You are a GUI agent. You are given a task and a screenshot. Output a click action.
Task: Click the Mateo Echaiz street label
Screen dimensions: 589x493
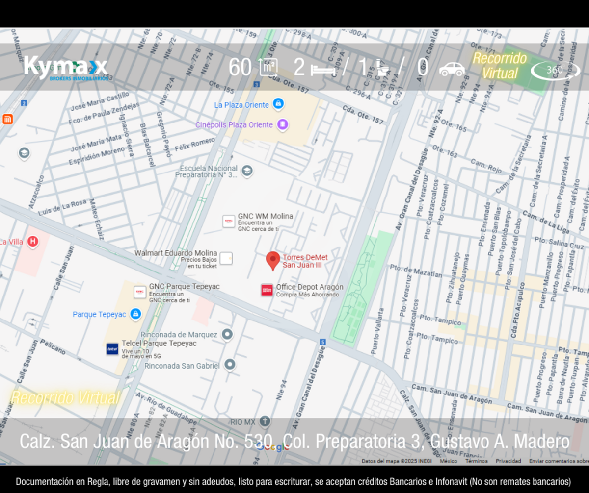[x=96, y=219]
